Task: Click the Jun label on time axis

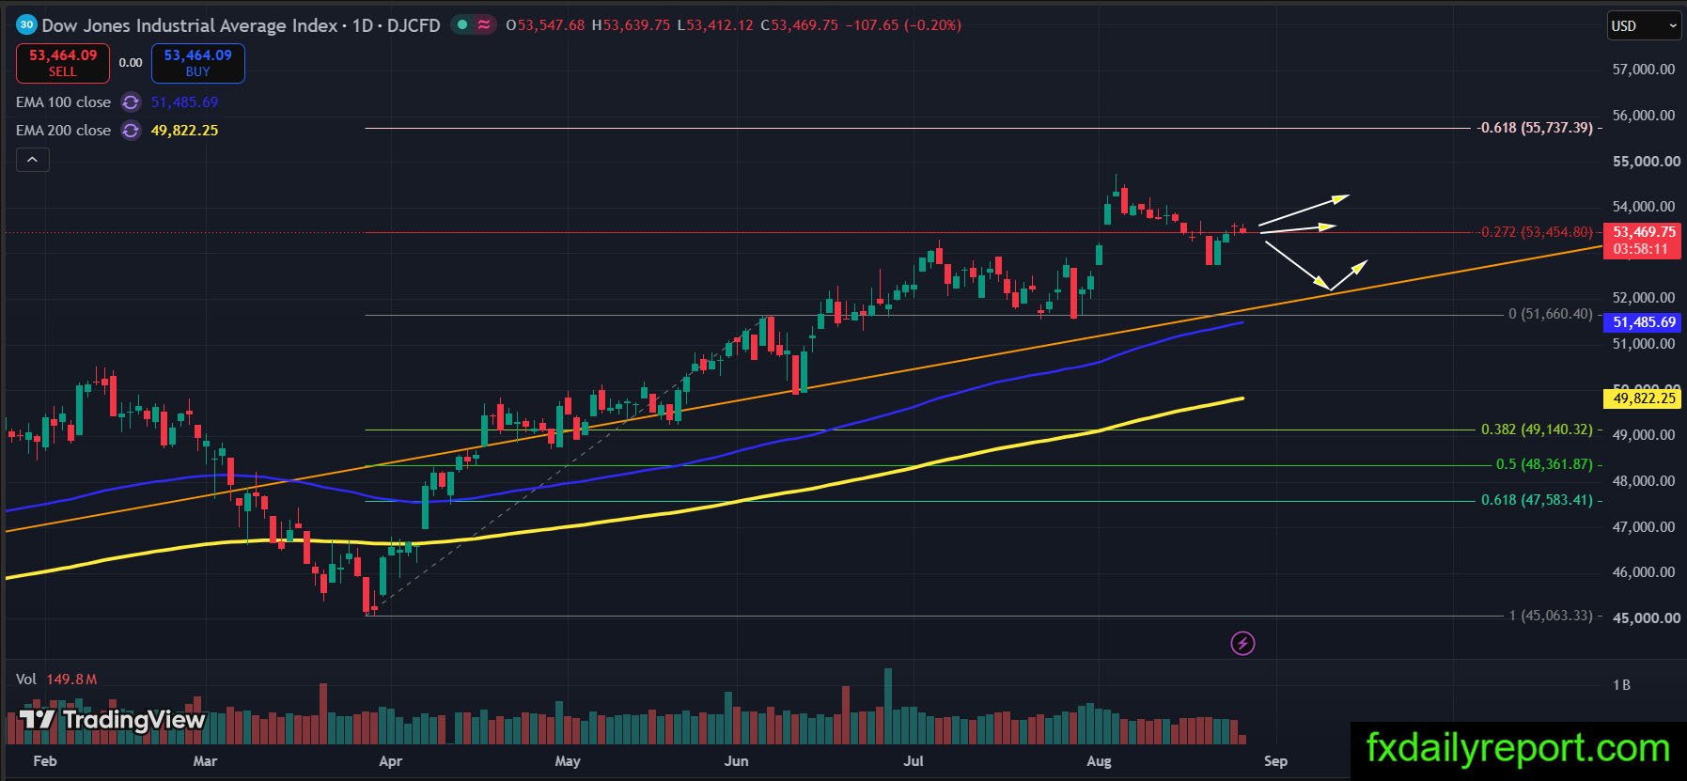Action: click(737, 760)
